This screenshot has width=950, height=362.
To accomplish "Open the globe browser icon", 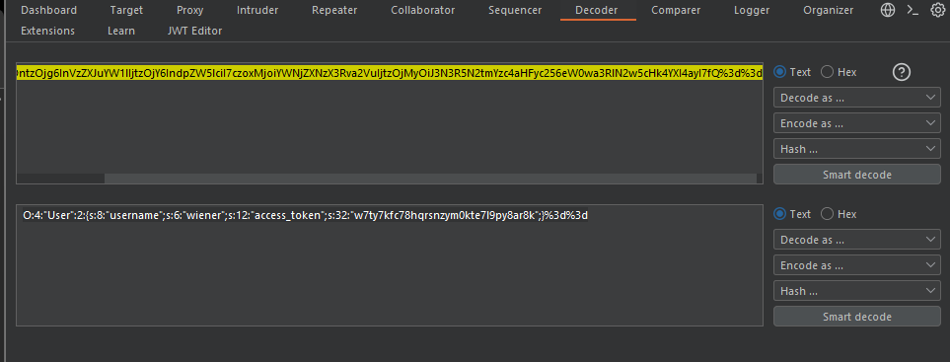I will 888,10.
